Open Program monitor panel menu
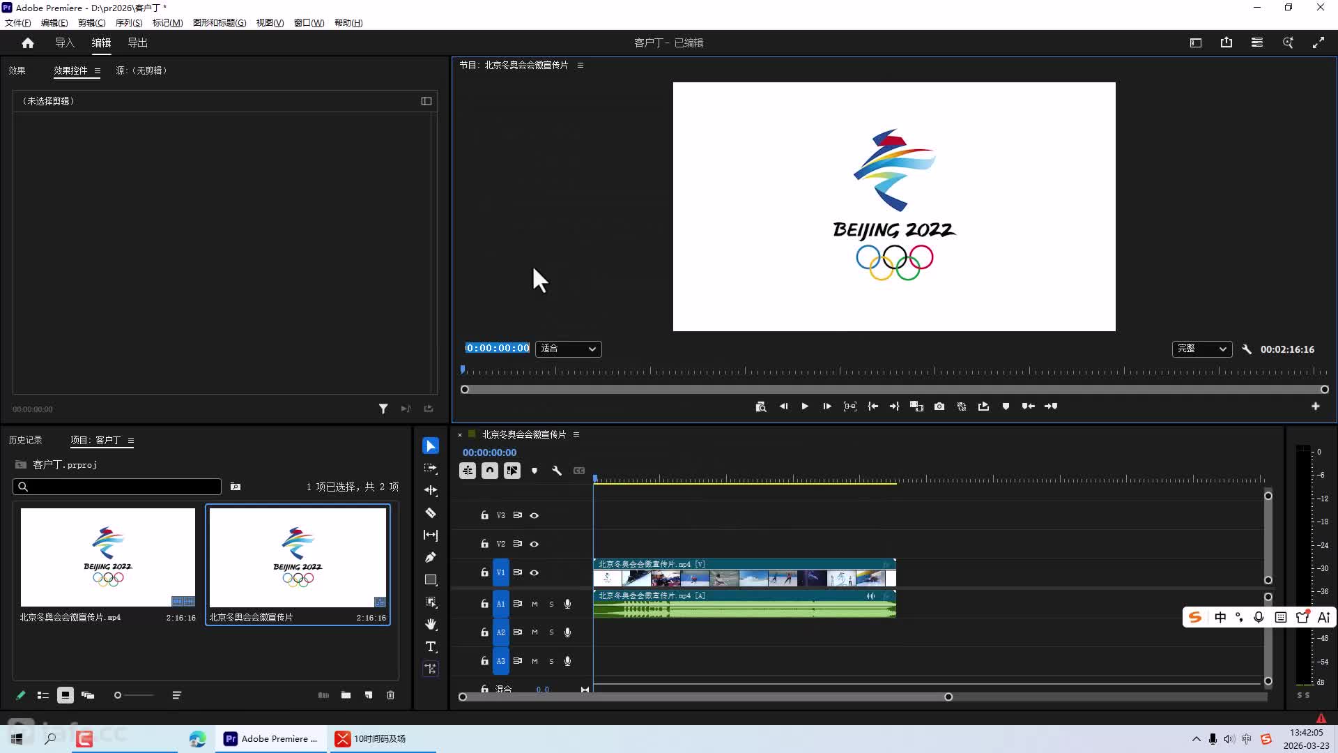This screenshot has width=1338, height=753. (580, 66)
